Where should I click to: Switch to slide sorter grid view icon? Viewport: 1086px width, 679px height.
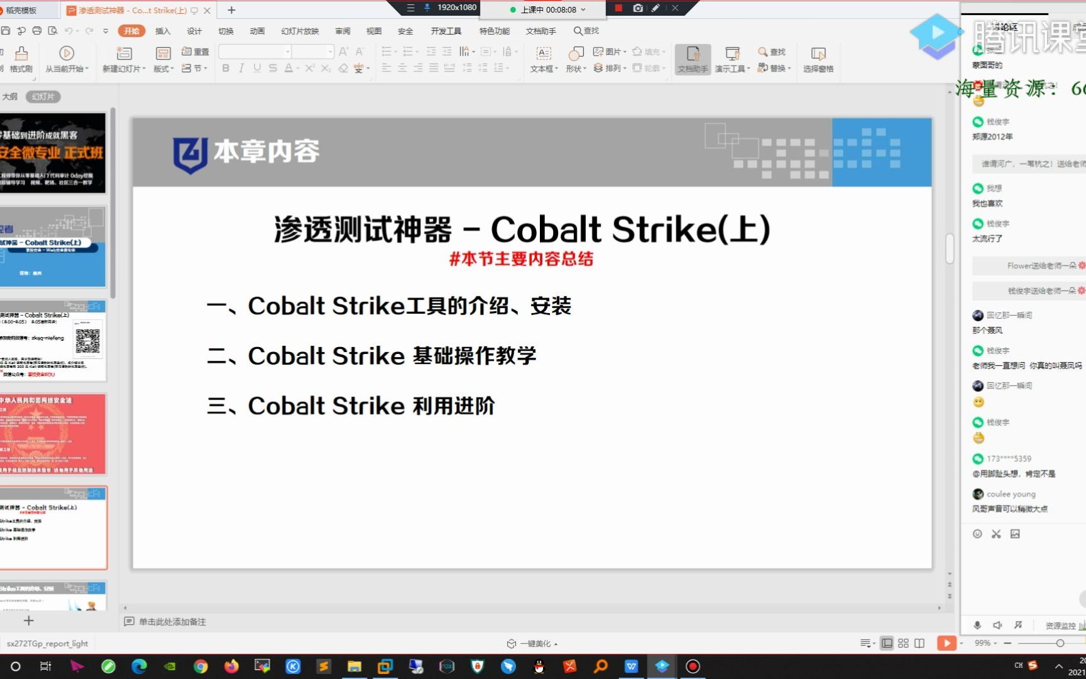pyautogui.click(x=903, y=643)
